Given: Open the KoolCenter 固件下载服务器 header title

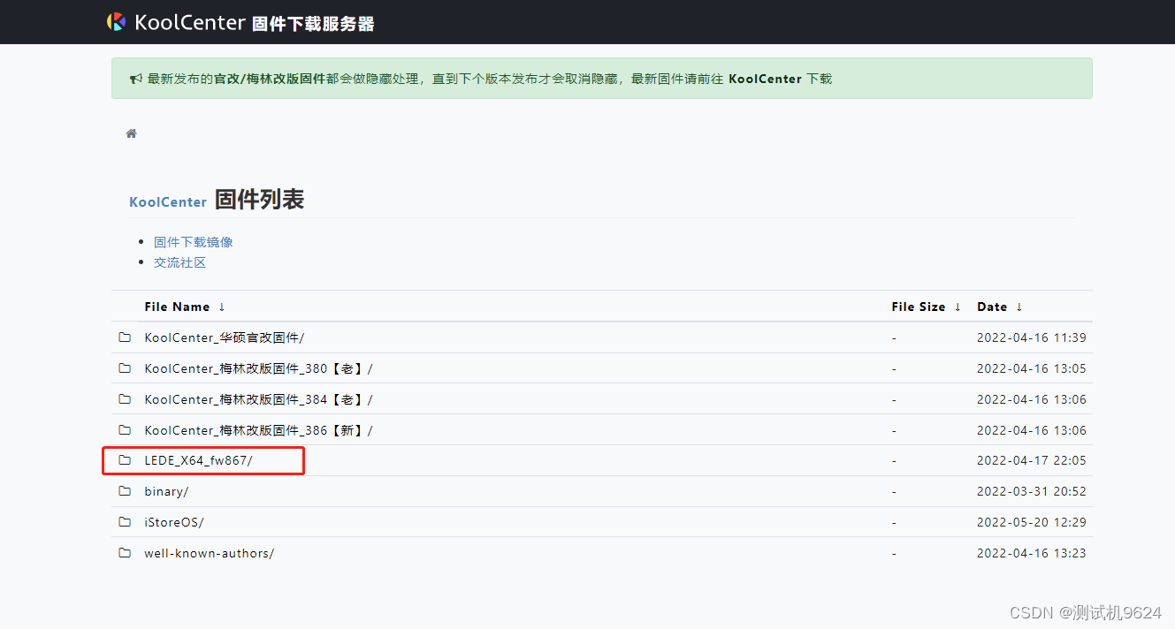Looking at the screenshot, I should 255,23.
